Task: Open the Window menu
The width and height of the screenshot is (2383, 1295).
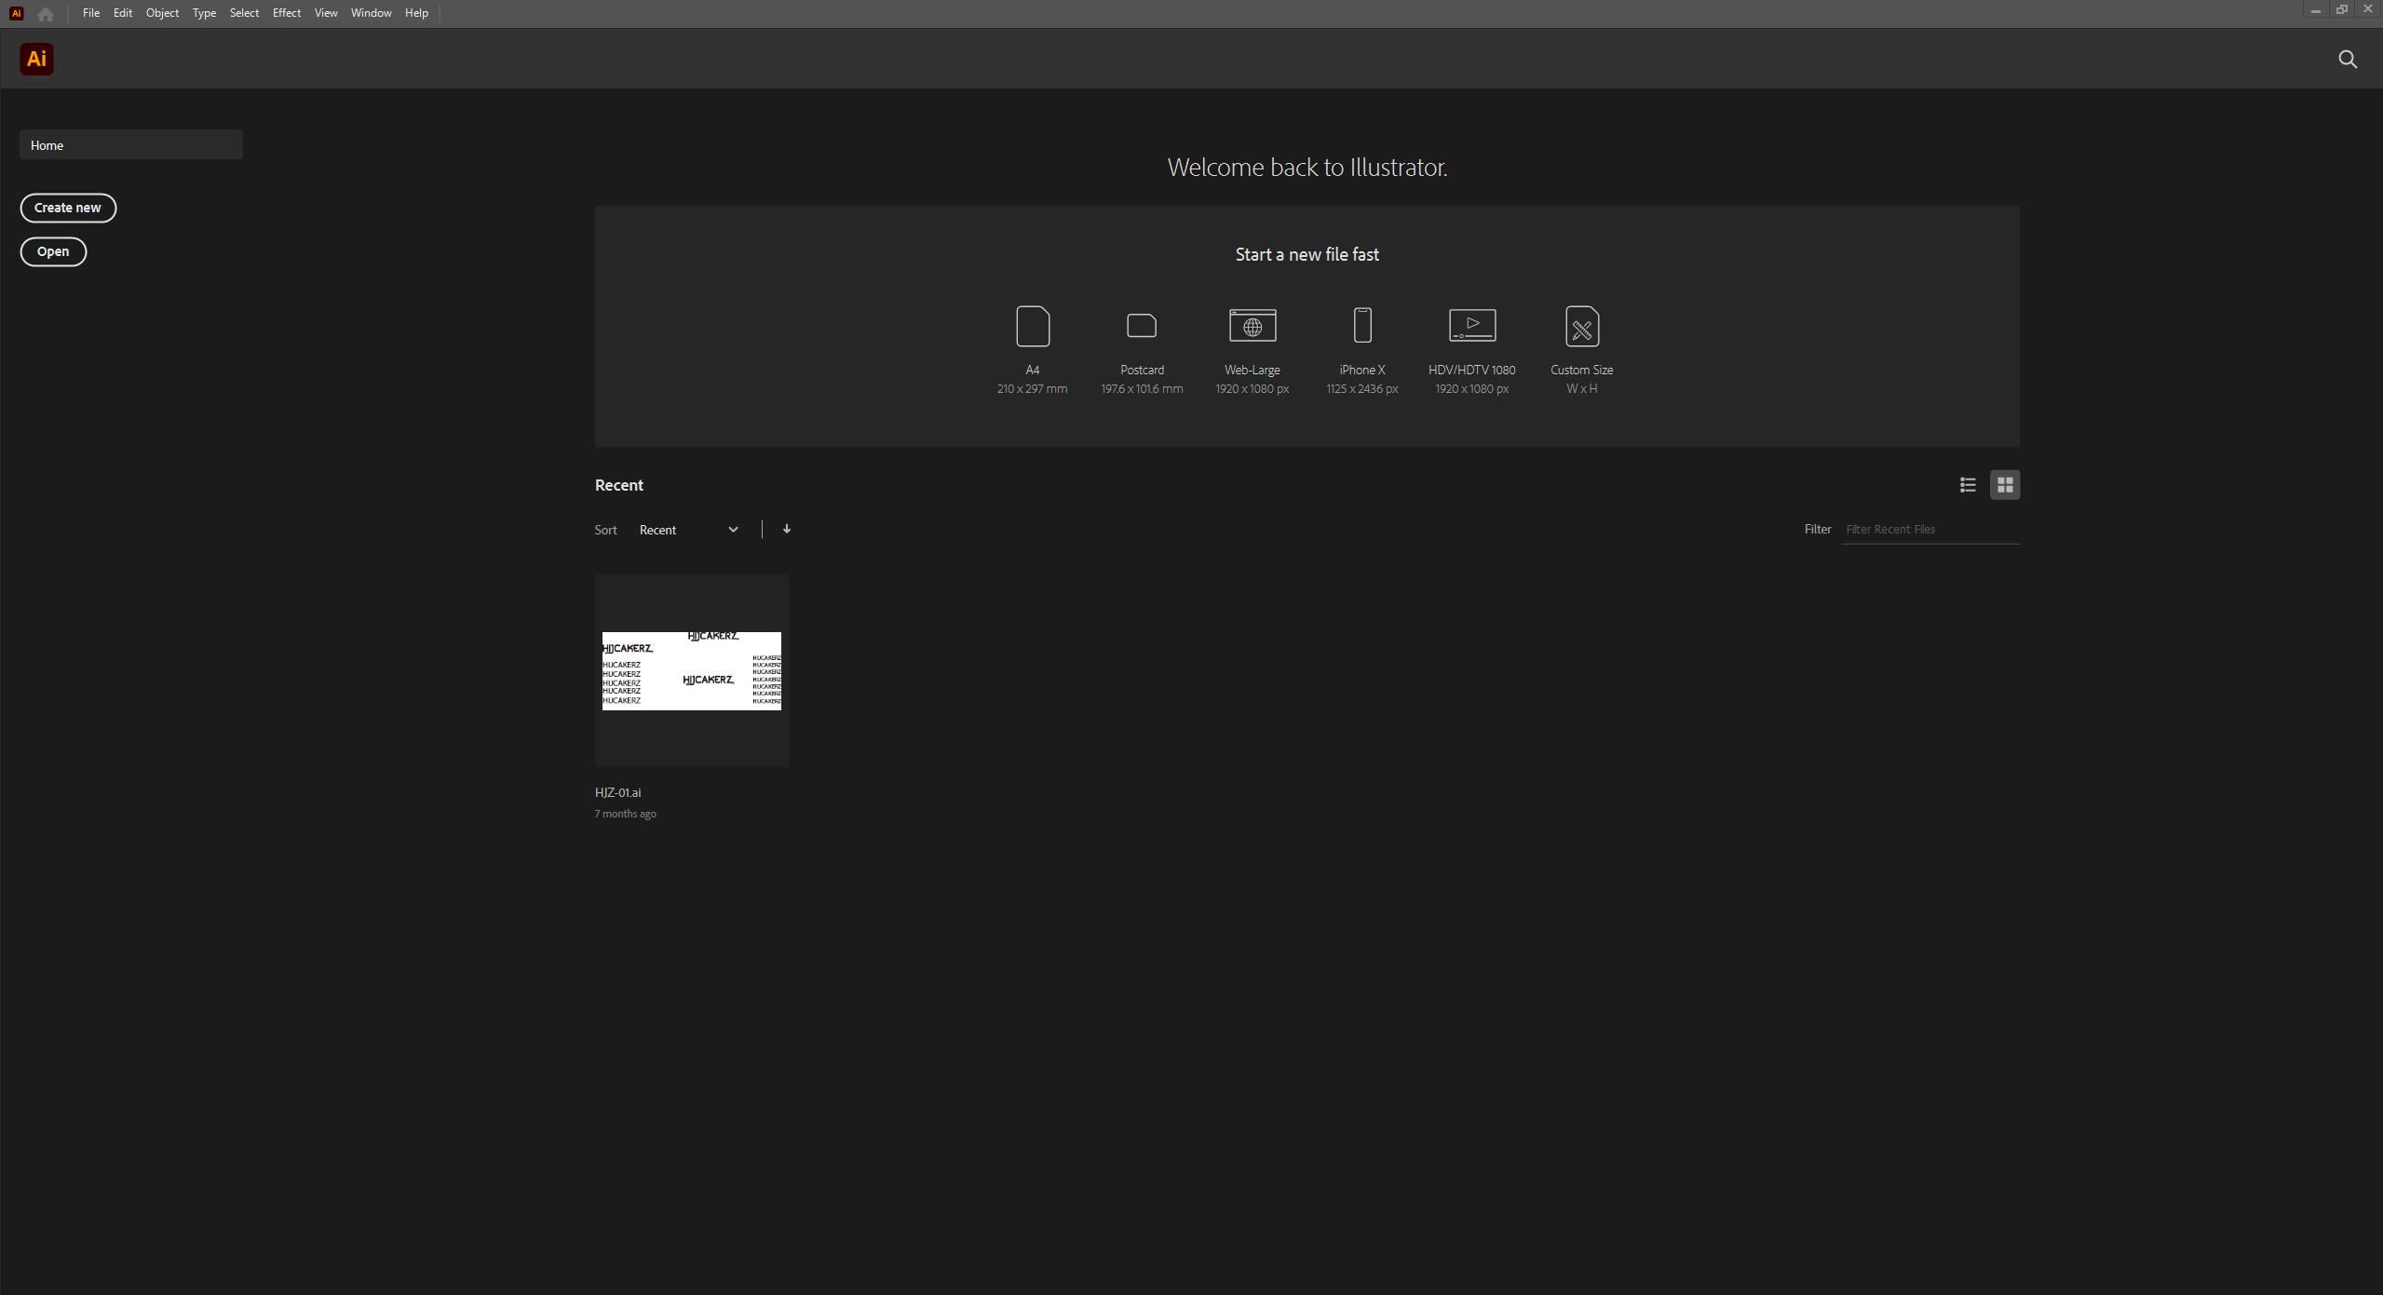Action: point(371,13)
